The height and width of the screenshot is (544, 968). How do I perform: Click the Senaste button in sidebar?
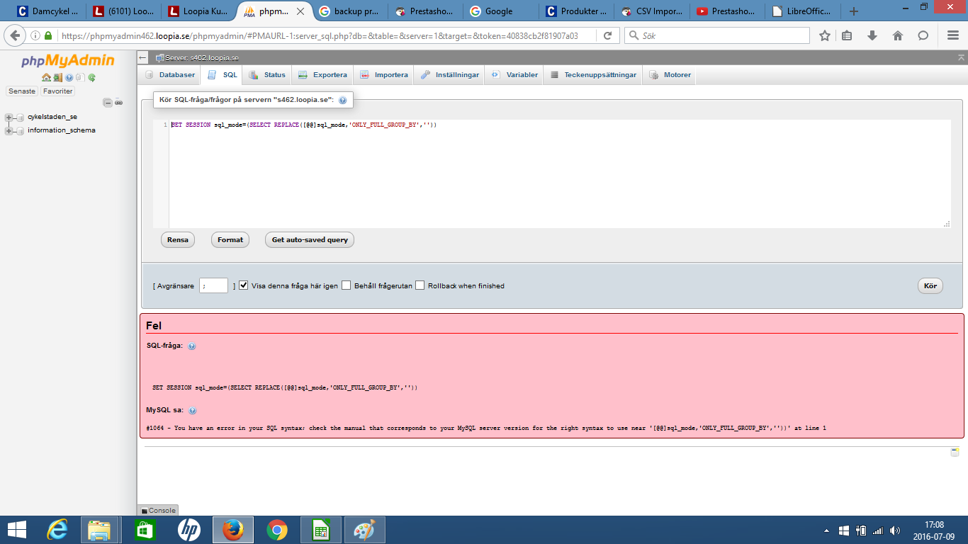click(22, 91)
